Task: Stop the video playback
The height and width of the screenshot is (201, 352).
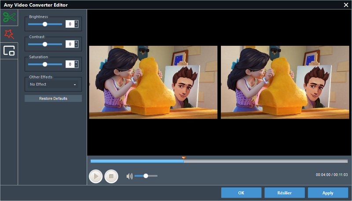Action: click(111, 176)
